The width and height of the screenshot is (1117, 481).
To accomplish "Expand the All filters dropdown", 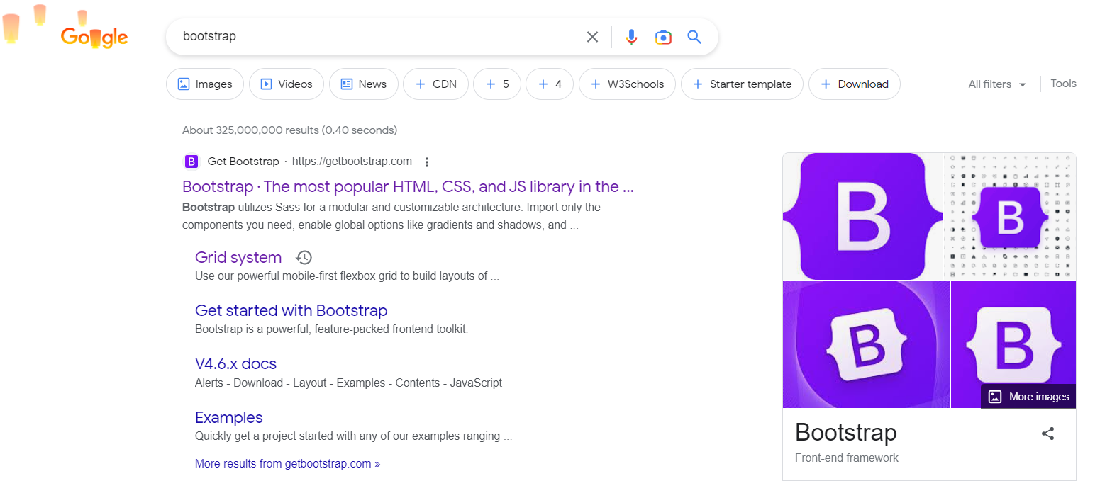I will tap(997, 84).
